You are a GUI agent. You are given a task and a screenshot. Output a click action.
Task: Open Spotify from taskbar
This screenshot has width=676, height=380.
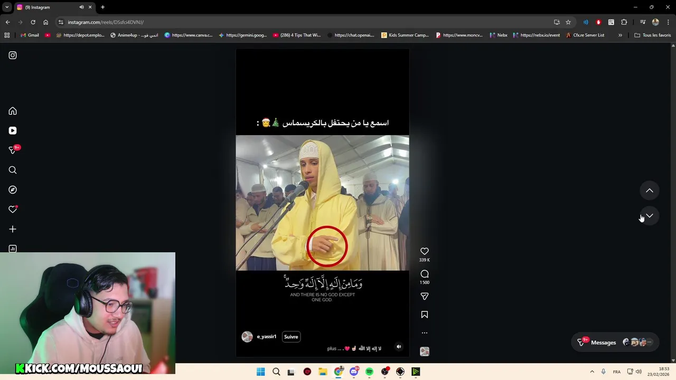pos(369,372)
